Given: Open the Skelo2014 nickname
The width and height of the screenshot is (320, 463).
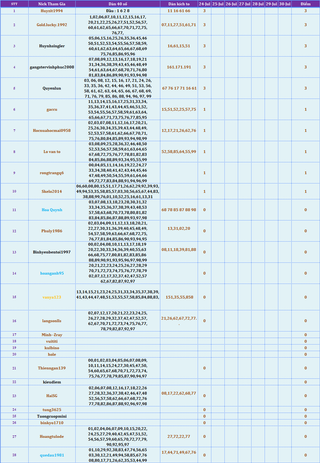Looking at the screenshot, I should click(x=52, y=192).
